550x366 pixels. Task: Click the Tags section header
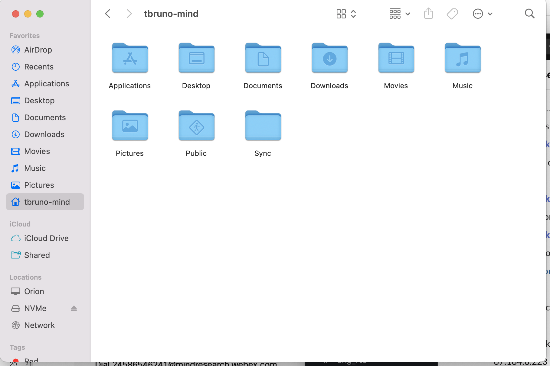point(17,347)
